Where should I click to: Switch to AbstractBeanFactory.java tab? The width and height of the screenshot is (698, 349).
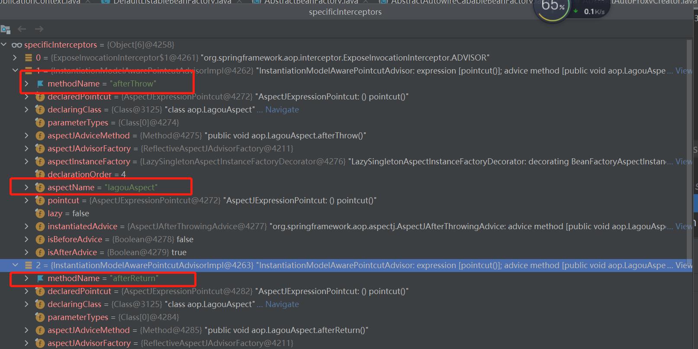tap(308, 2)
